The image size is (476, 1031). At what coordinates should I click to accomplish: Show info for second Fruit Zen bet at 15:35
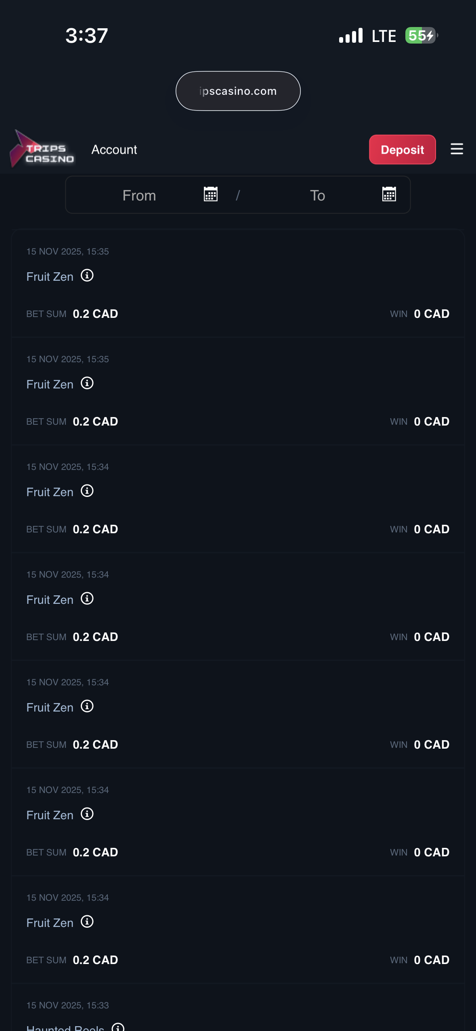click(x=87, y=383)
